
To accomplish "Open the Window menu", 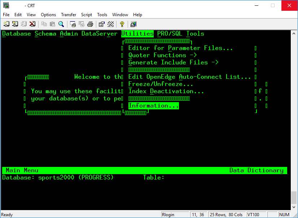I will [x=120, y=15].
